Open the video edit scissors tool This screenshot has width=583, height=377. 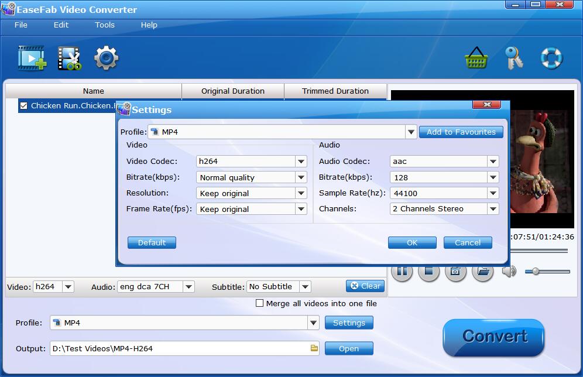coord(69,58)
